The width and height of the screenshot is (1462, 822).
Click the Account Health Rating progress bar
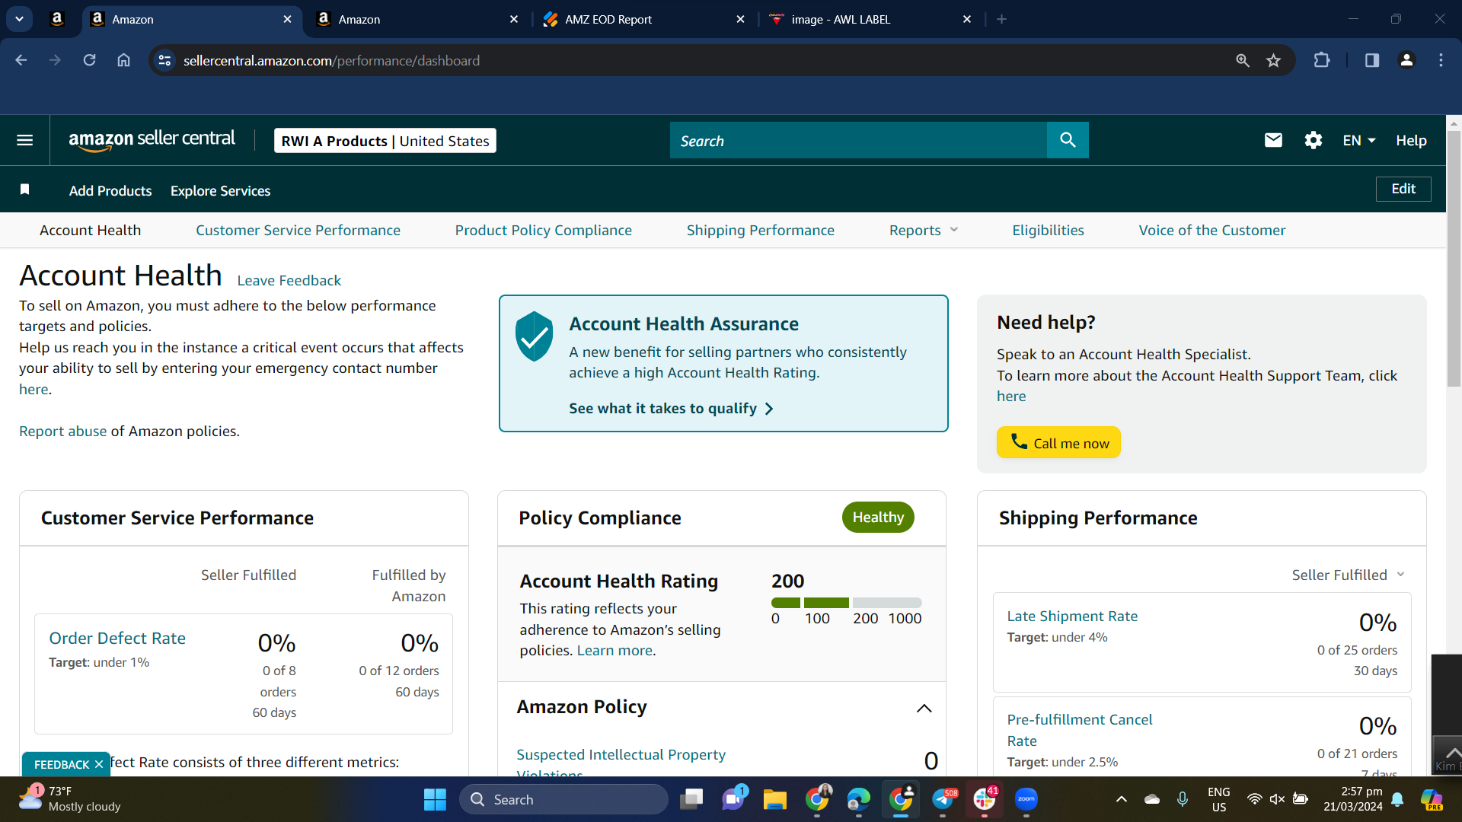coord(846,603)
